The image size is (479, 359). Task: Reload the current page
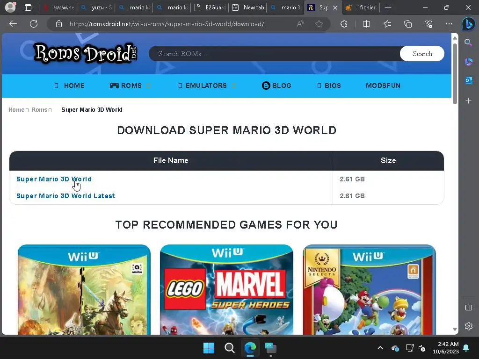pyautogui.click(x=34, y=24)
